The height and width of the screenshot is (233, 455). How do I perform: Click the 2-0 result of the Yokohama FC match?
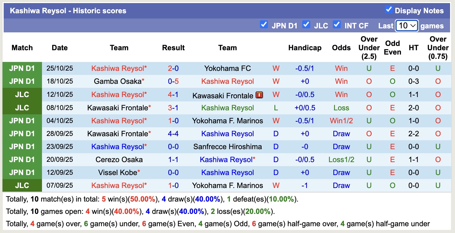click(x=173, y=68)
